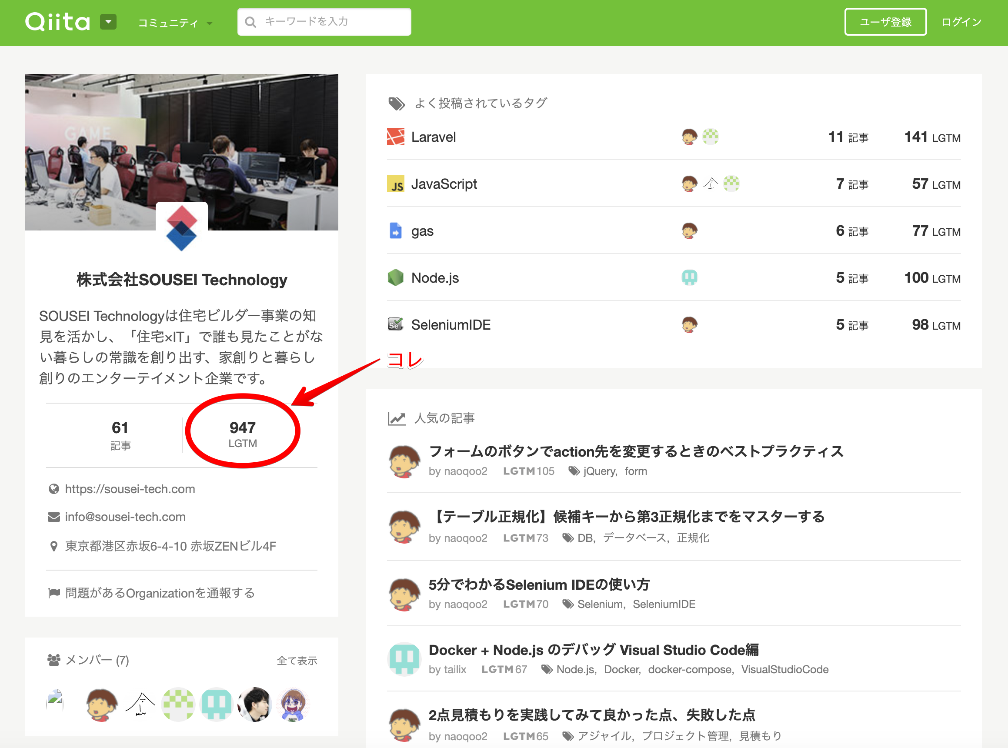Open the ログイン link

[961, 22]
